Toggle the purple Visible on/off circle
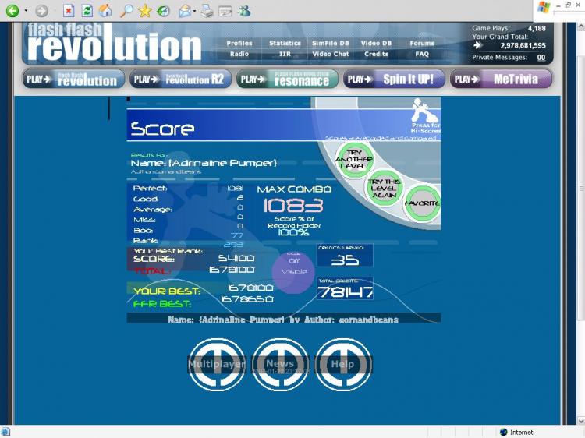This screenshot has width=585, height=438. tap(293, 271)
